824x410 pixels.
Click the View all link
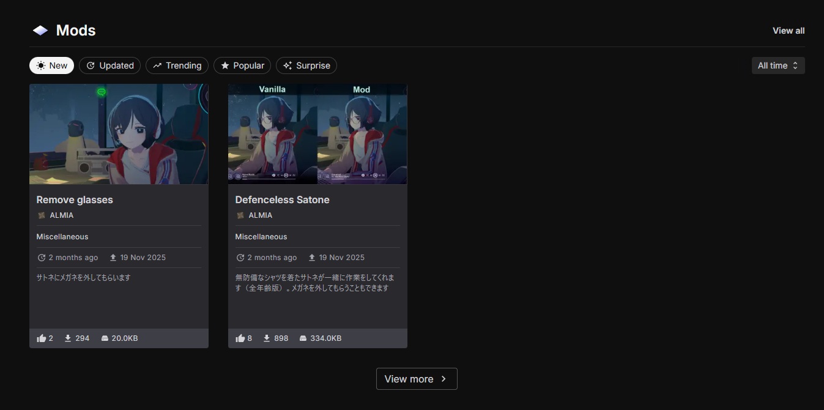788,31
